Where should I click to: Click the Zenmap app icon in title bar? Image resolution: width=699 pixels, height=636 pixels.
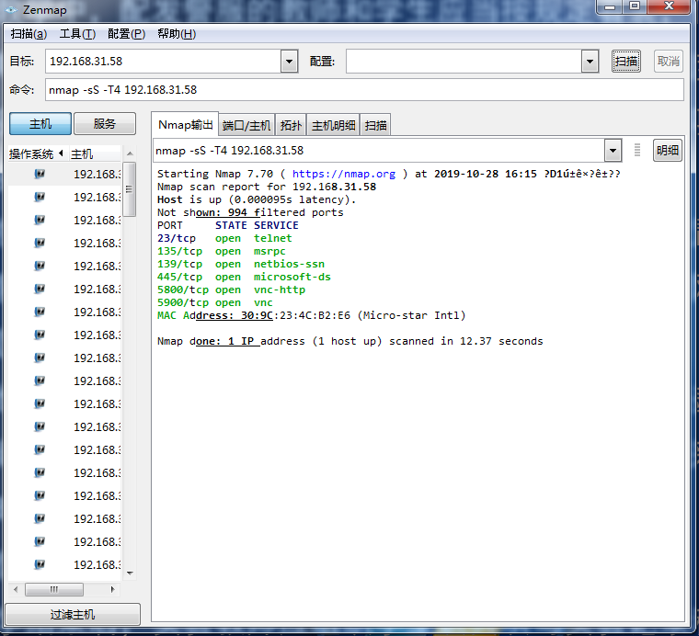tap(11, 9)
